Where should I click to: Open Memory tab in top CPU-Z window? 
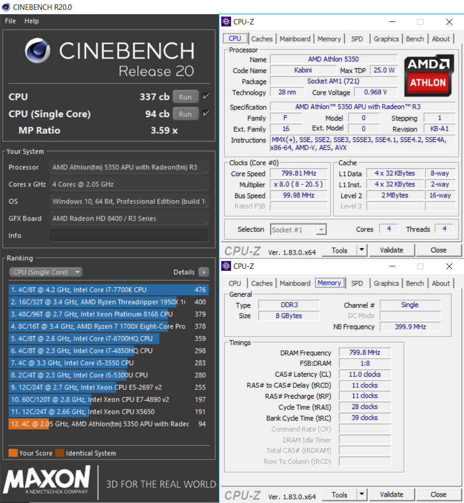(x=329, y=39)
